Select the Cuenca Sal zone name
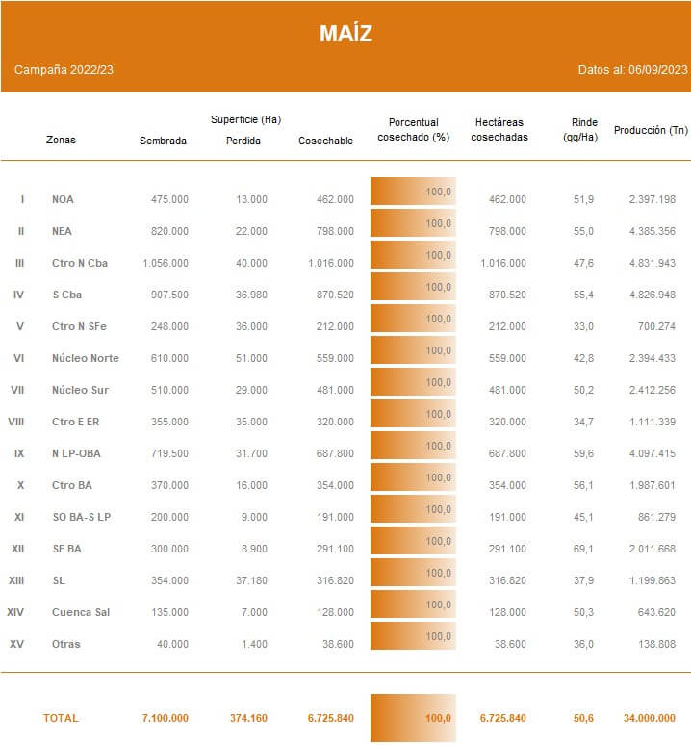 click(x=80, y=612)
